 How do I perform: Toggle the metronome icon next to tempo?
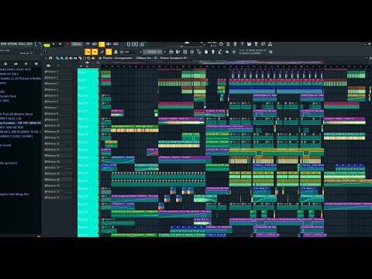pyautogui.click(x=88, y=44)
